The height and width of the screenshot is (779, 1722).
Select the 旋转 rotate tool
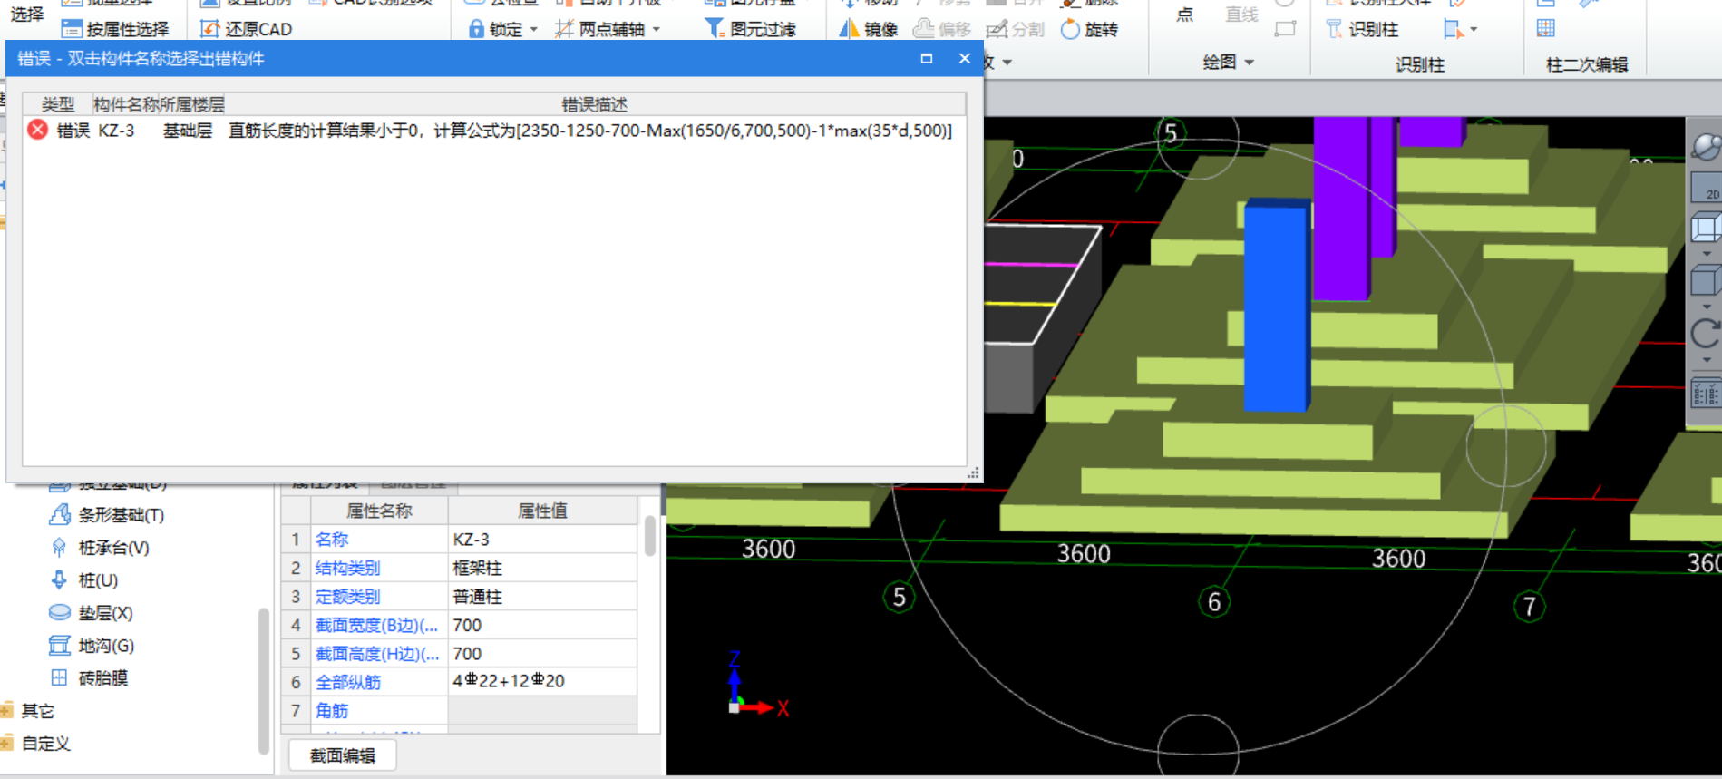point(1089,29)
